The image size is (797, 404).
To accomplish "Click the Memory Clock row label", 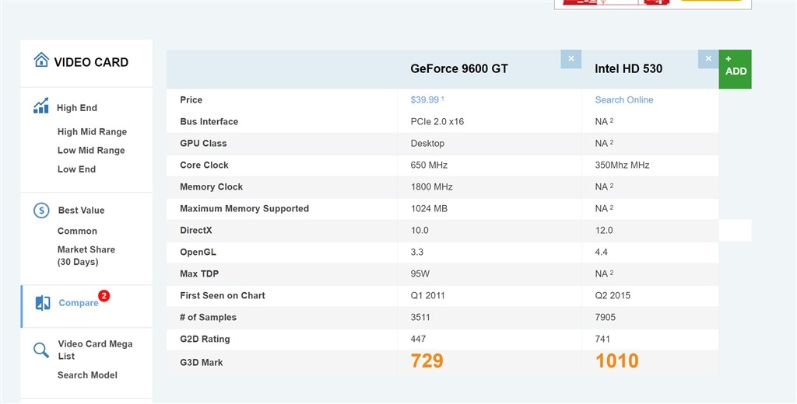I will (212, 187).
